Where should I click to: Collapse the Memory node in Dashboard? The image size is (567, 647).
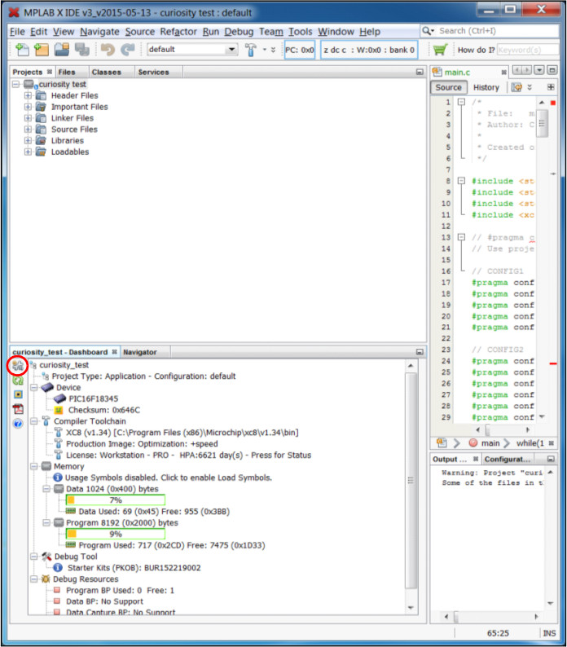pyautogui.click(x=34, y=466)
